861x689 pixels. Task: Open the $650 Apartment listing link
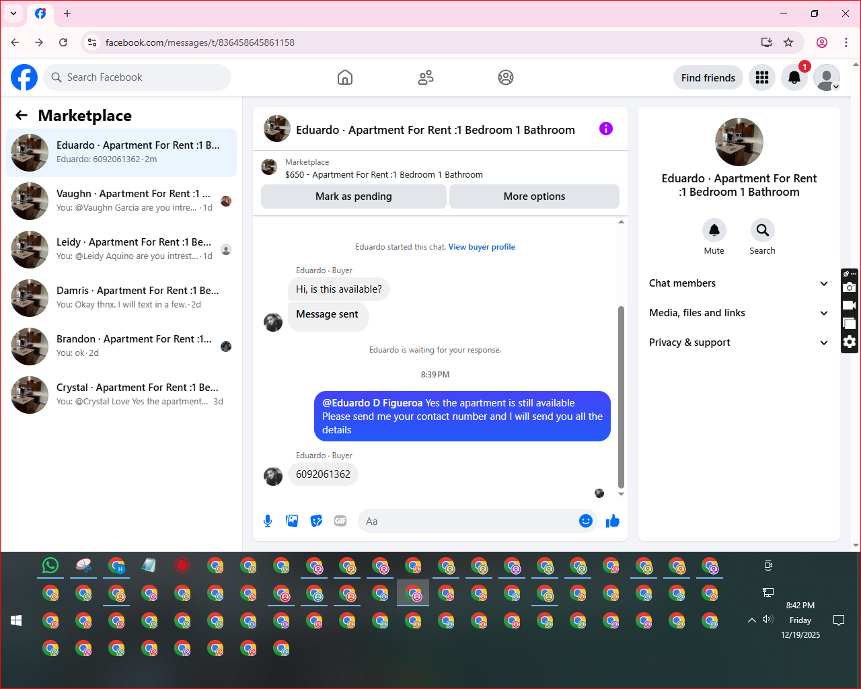(x=383, y=174)
